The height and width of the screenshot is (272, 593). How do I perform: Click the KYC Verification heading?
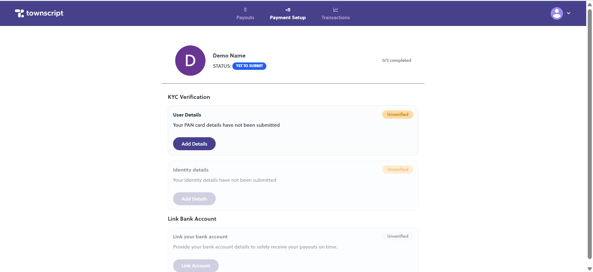[x=189, y=97]
